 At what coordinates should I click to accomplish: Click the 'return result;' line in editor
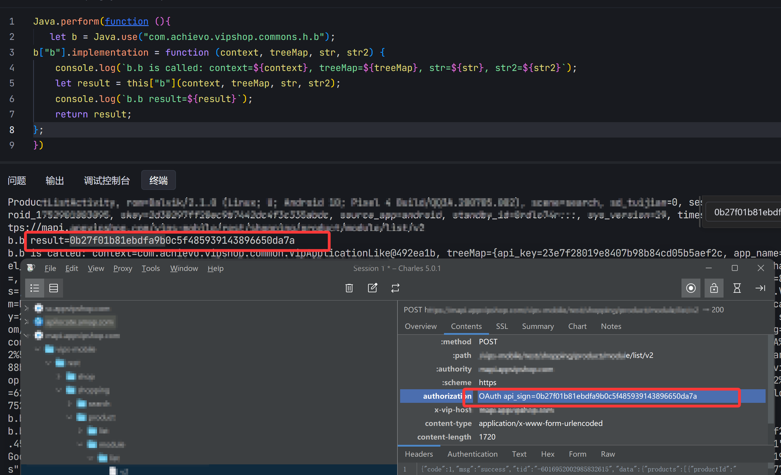(93, 114)
